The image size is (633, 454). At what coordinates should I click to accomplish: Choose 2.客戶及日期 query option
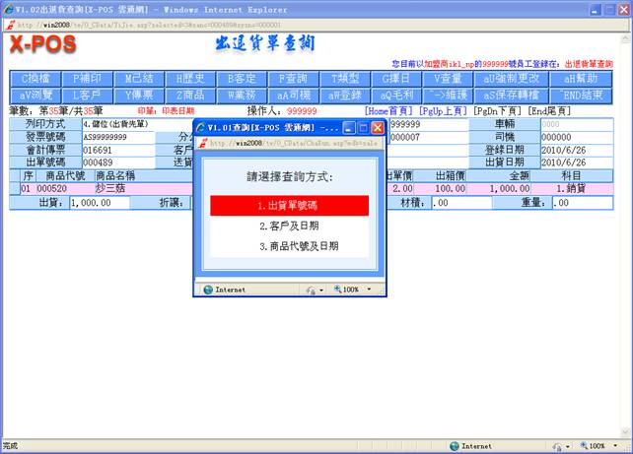coord(289,226)
